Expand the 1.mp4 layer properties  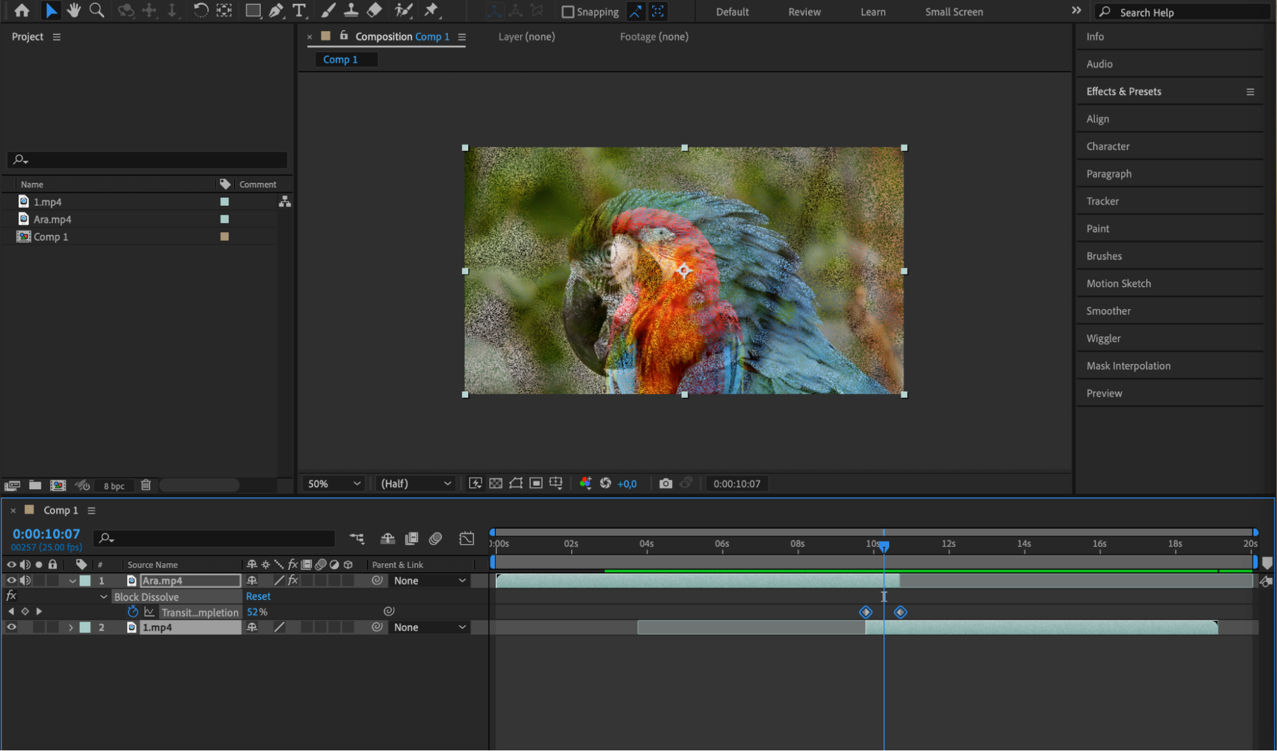pyautogui.click(x=71, y=628)
